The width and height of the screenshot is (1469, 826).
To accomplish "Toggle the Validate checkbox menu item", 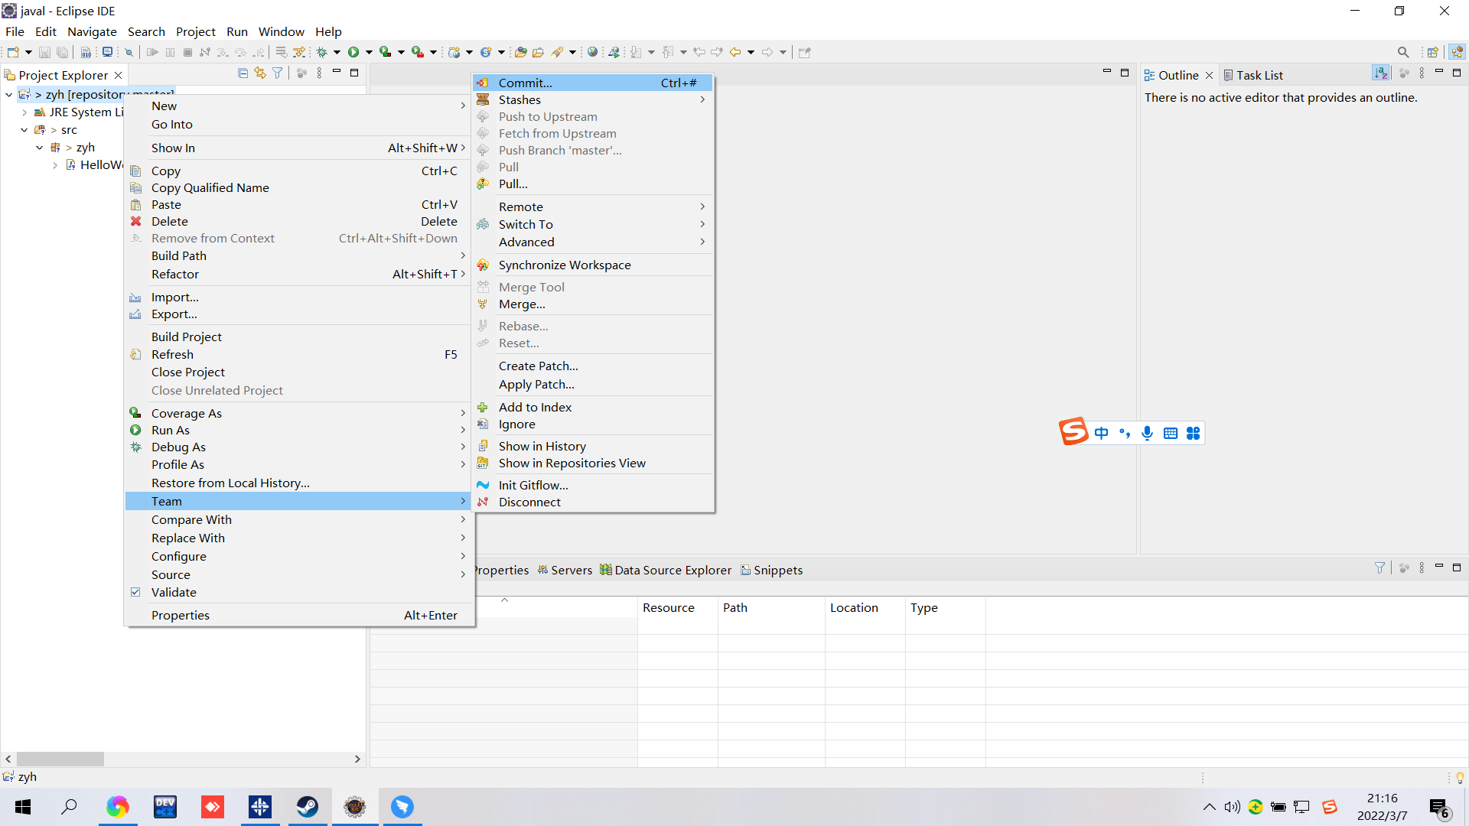I will pyautogui.click(x=174, y=592).
